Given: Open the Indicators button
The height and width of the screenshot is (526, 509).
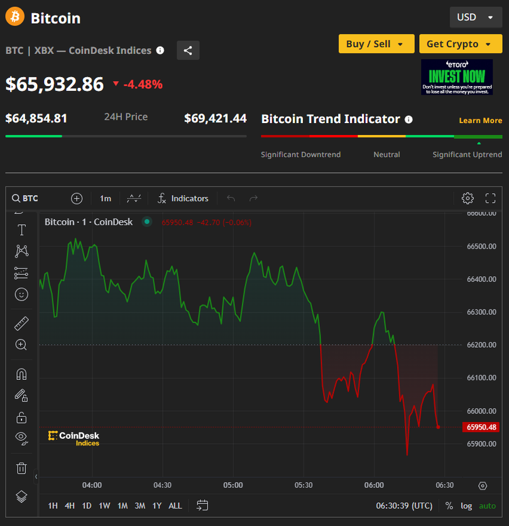Looking at the screenshot, I should [182, 198].
